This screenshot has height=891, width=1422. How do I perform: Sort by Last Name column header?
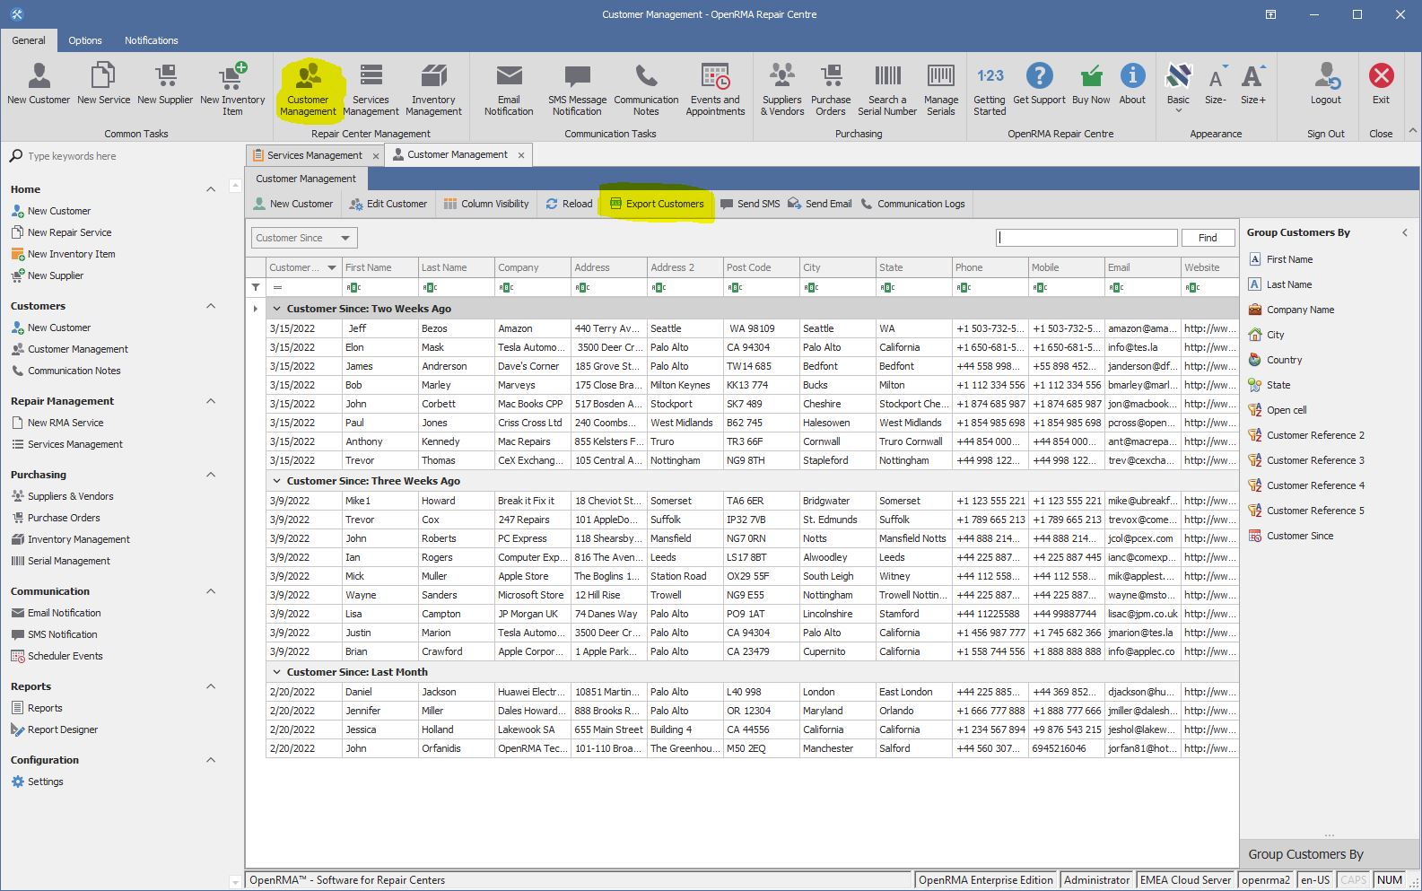point(456,267)
